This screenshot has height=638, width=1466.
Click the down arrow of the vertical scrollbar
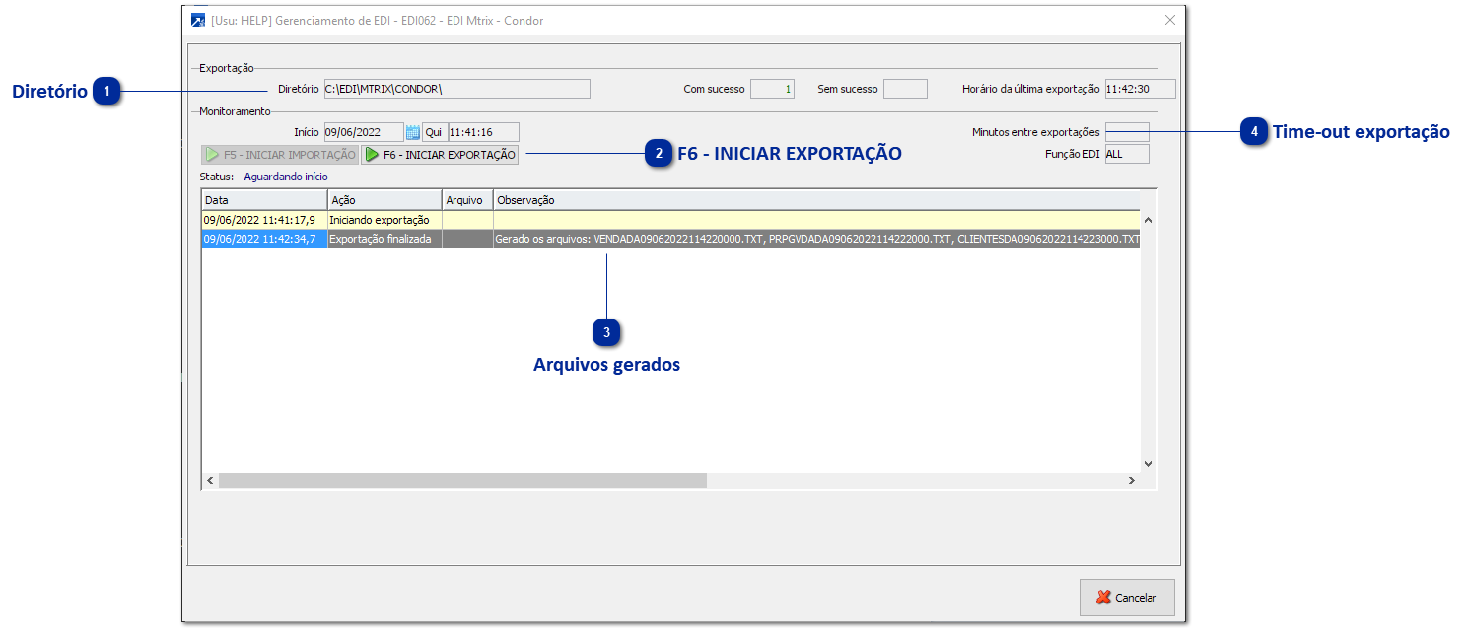(1146, 462)
